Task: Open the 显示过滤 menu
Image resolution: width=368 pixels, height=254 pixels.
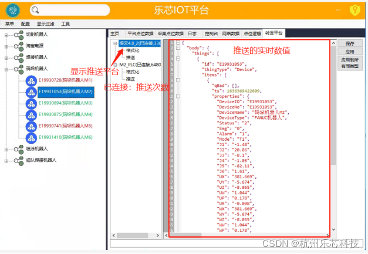Action: (x=46, y=23)
